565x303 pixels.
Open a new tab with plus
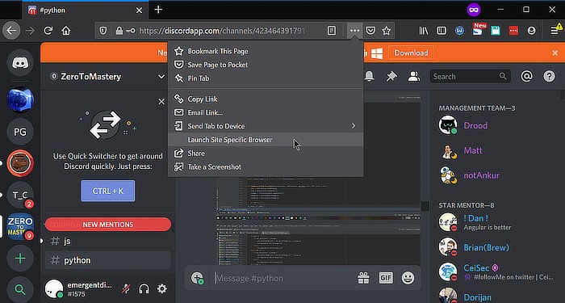158,10
